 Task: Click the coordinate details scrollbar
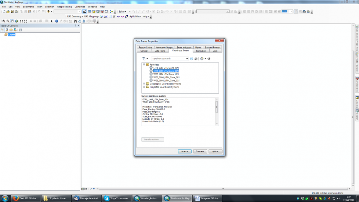coord(217,107)
